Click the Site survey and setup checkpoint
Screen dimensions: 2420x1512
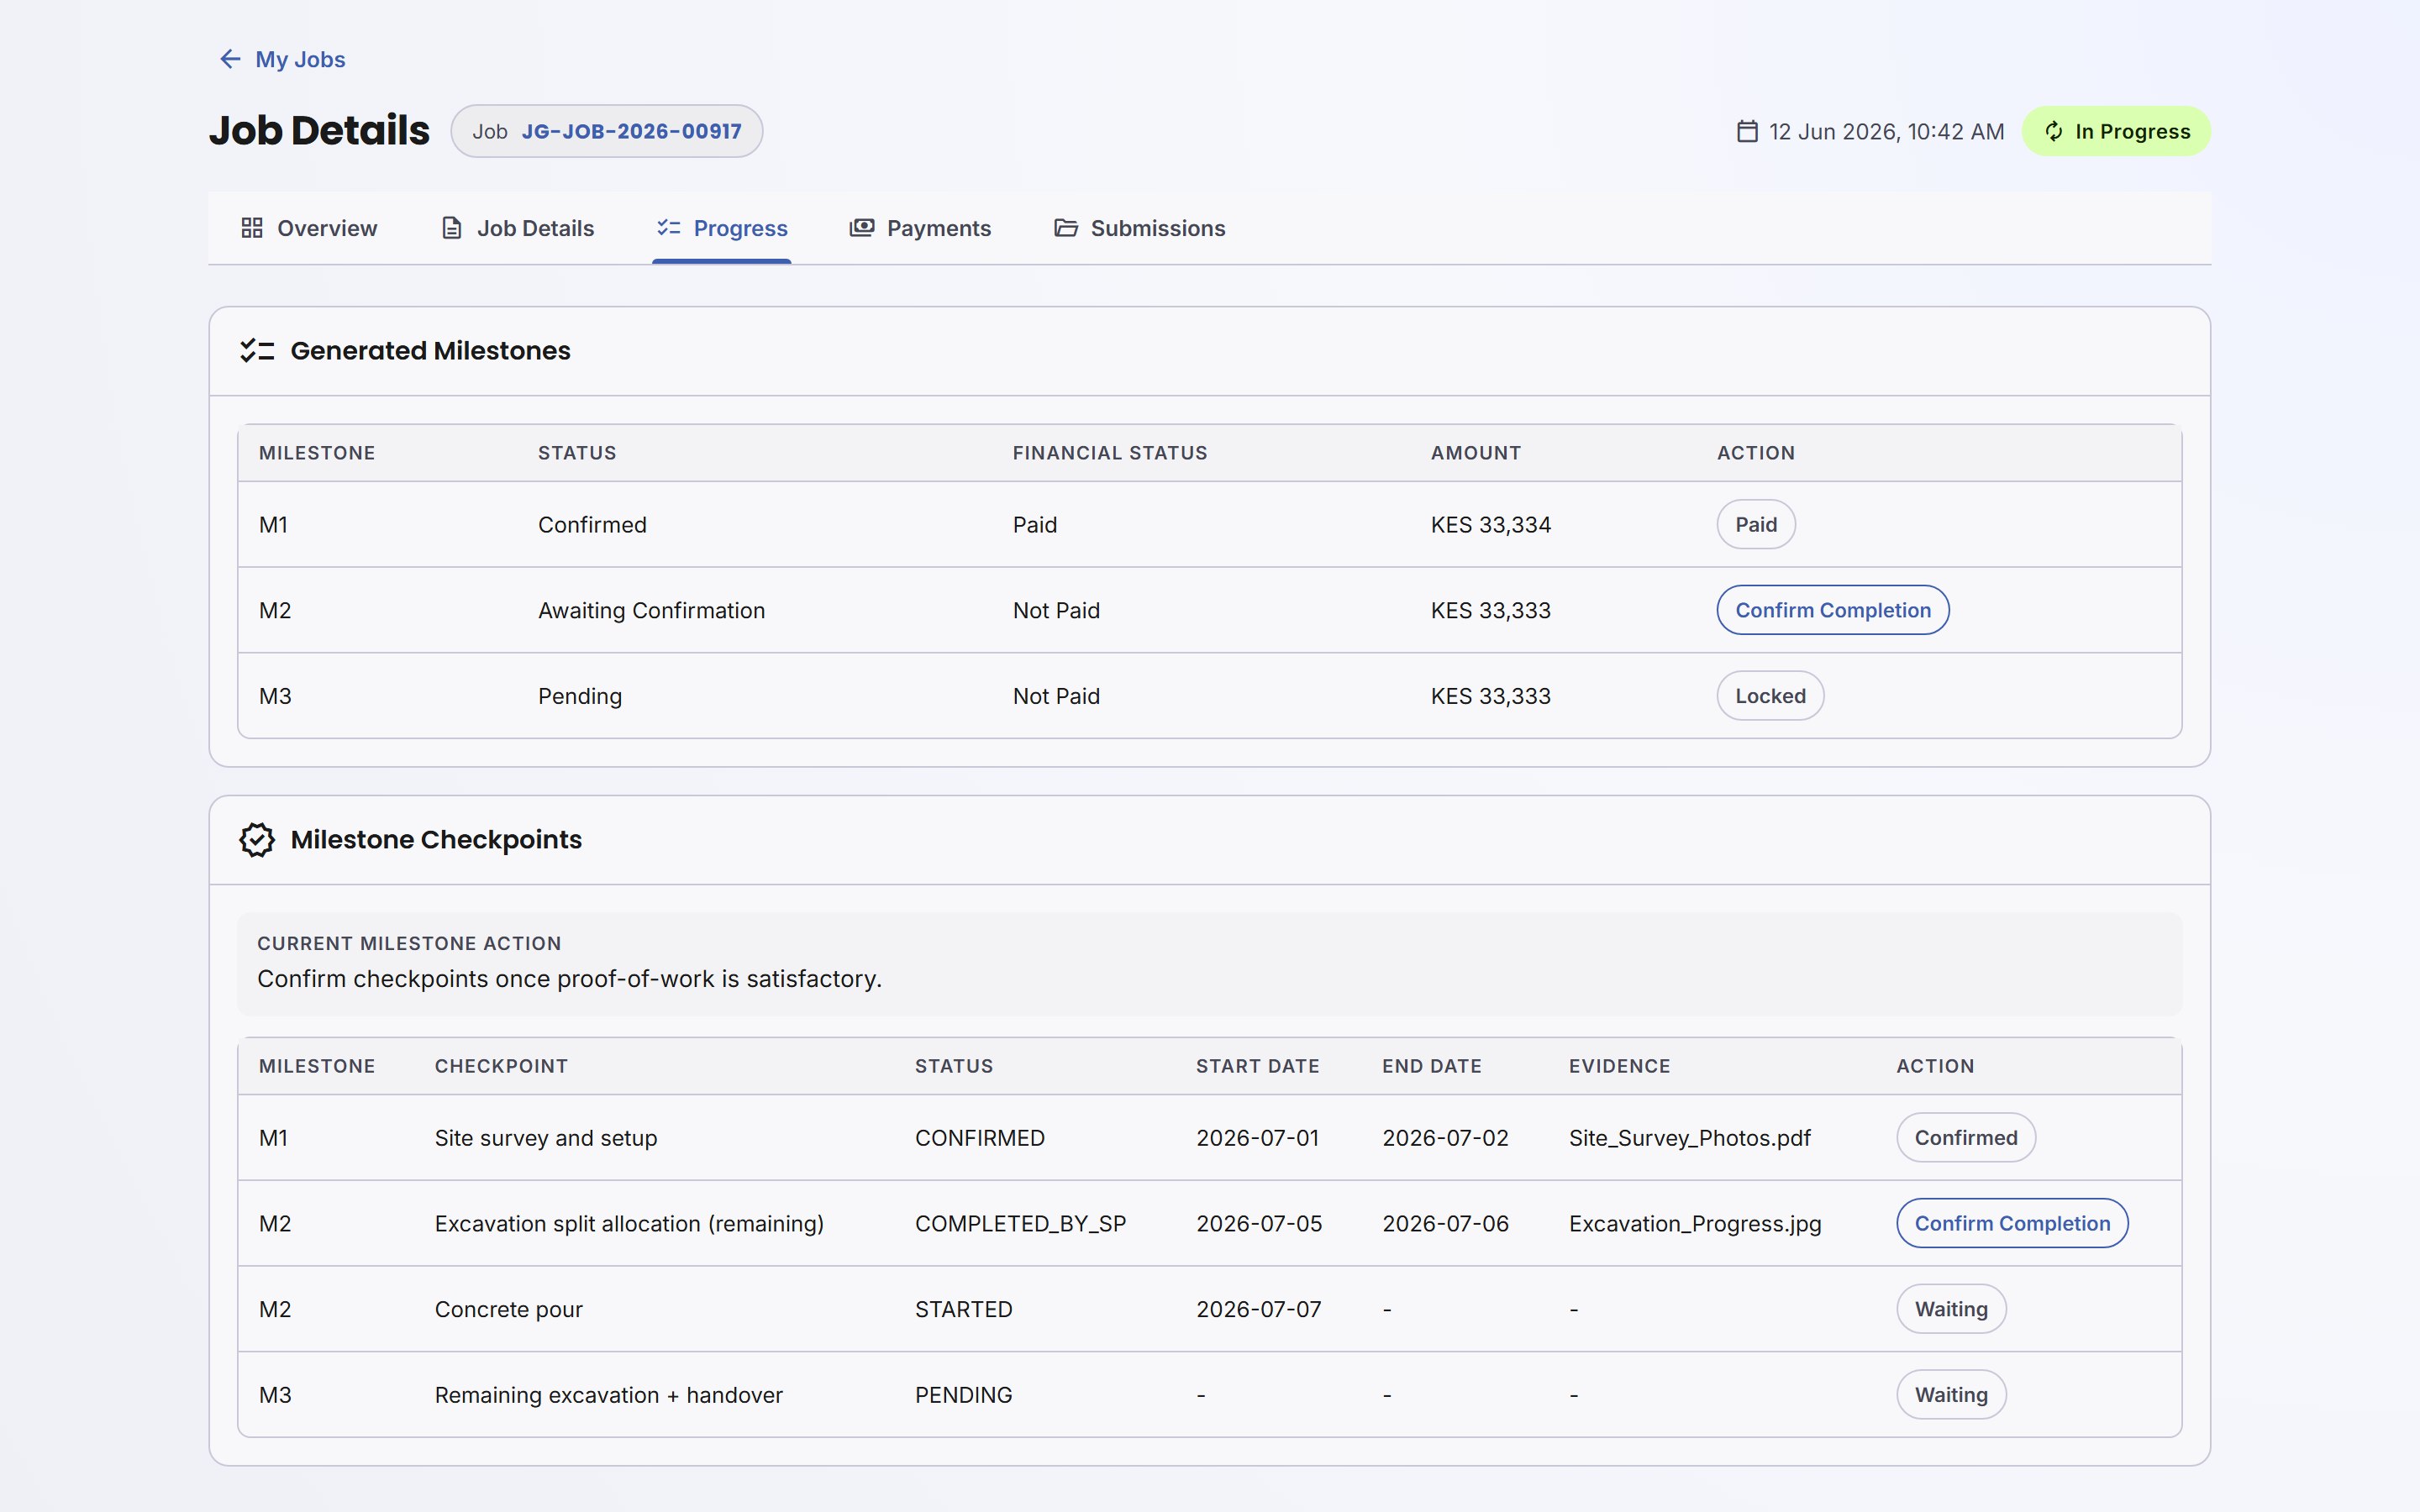click(x=546, y=1138)
